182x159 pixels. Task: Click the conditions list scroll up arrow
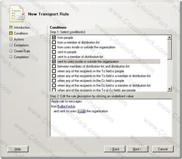click(169, 38)
